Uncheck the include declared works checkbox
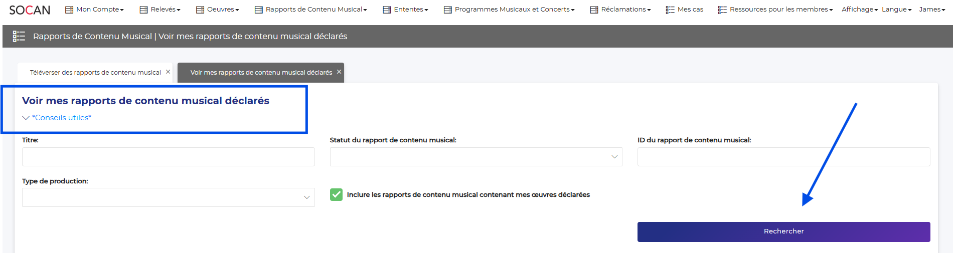Image resolution: width=953 pixels, height=253 pixels. 336,194
